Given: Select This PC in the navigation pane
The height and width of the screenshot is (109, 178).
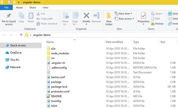Looking at the screenshot, I should click(15, 60).
